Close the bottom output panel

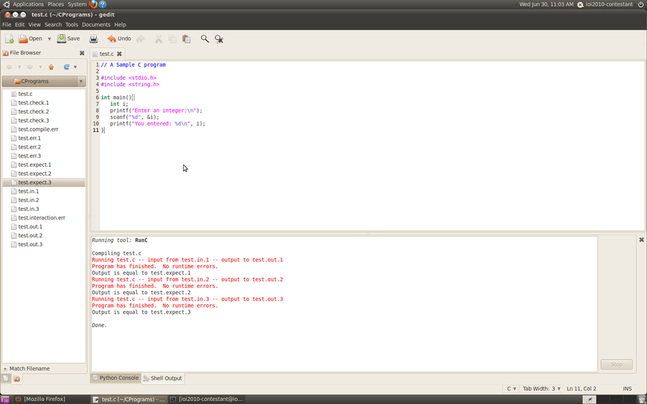click(641, 240)
